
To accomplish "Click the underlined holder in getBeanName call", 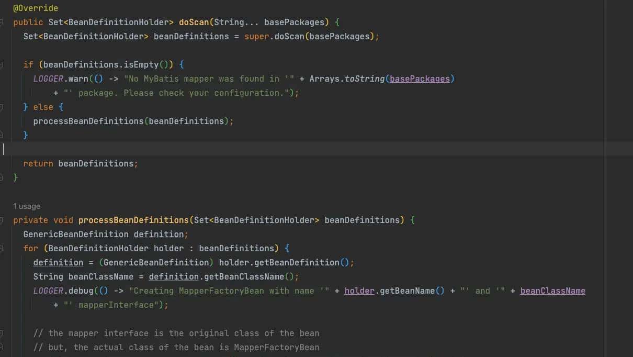I will (x=359, y=291).
